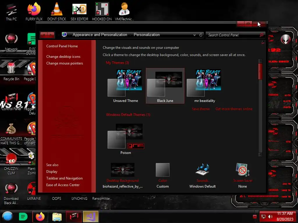Open the SEX EDITOR HxD shortcut

point(79,12)
